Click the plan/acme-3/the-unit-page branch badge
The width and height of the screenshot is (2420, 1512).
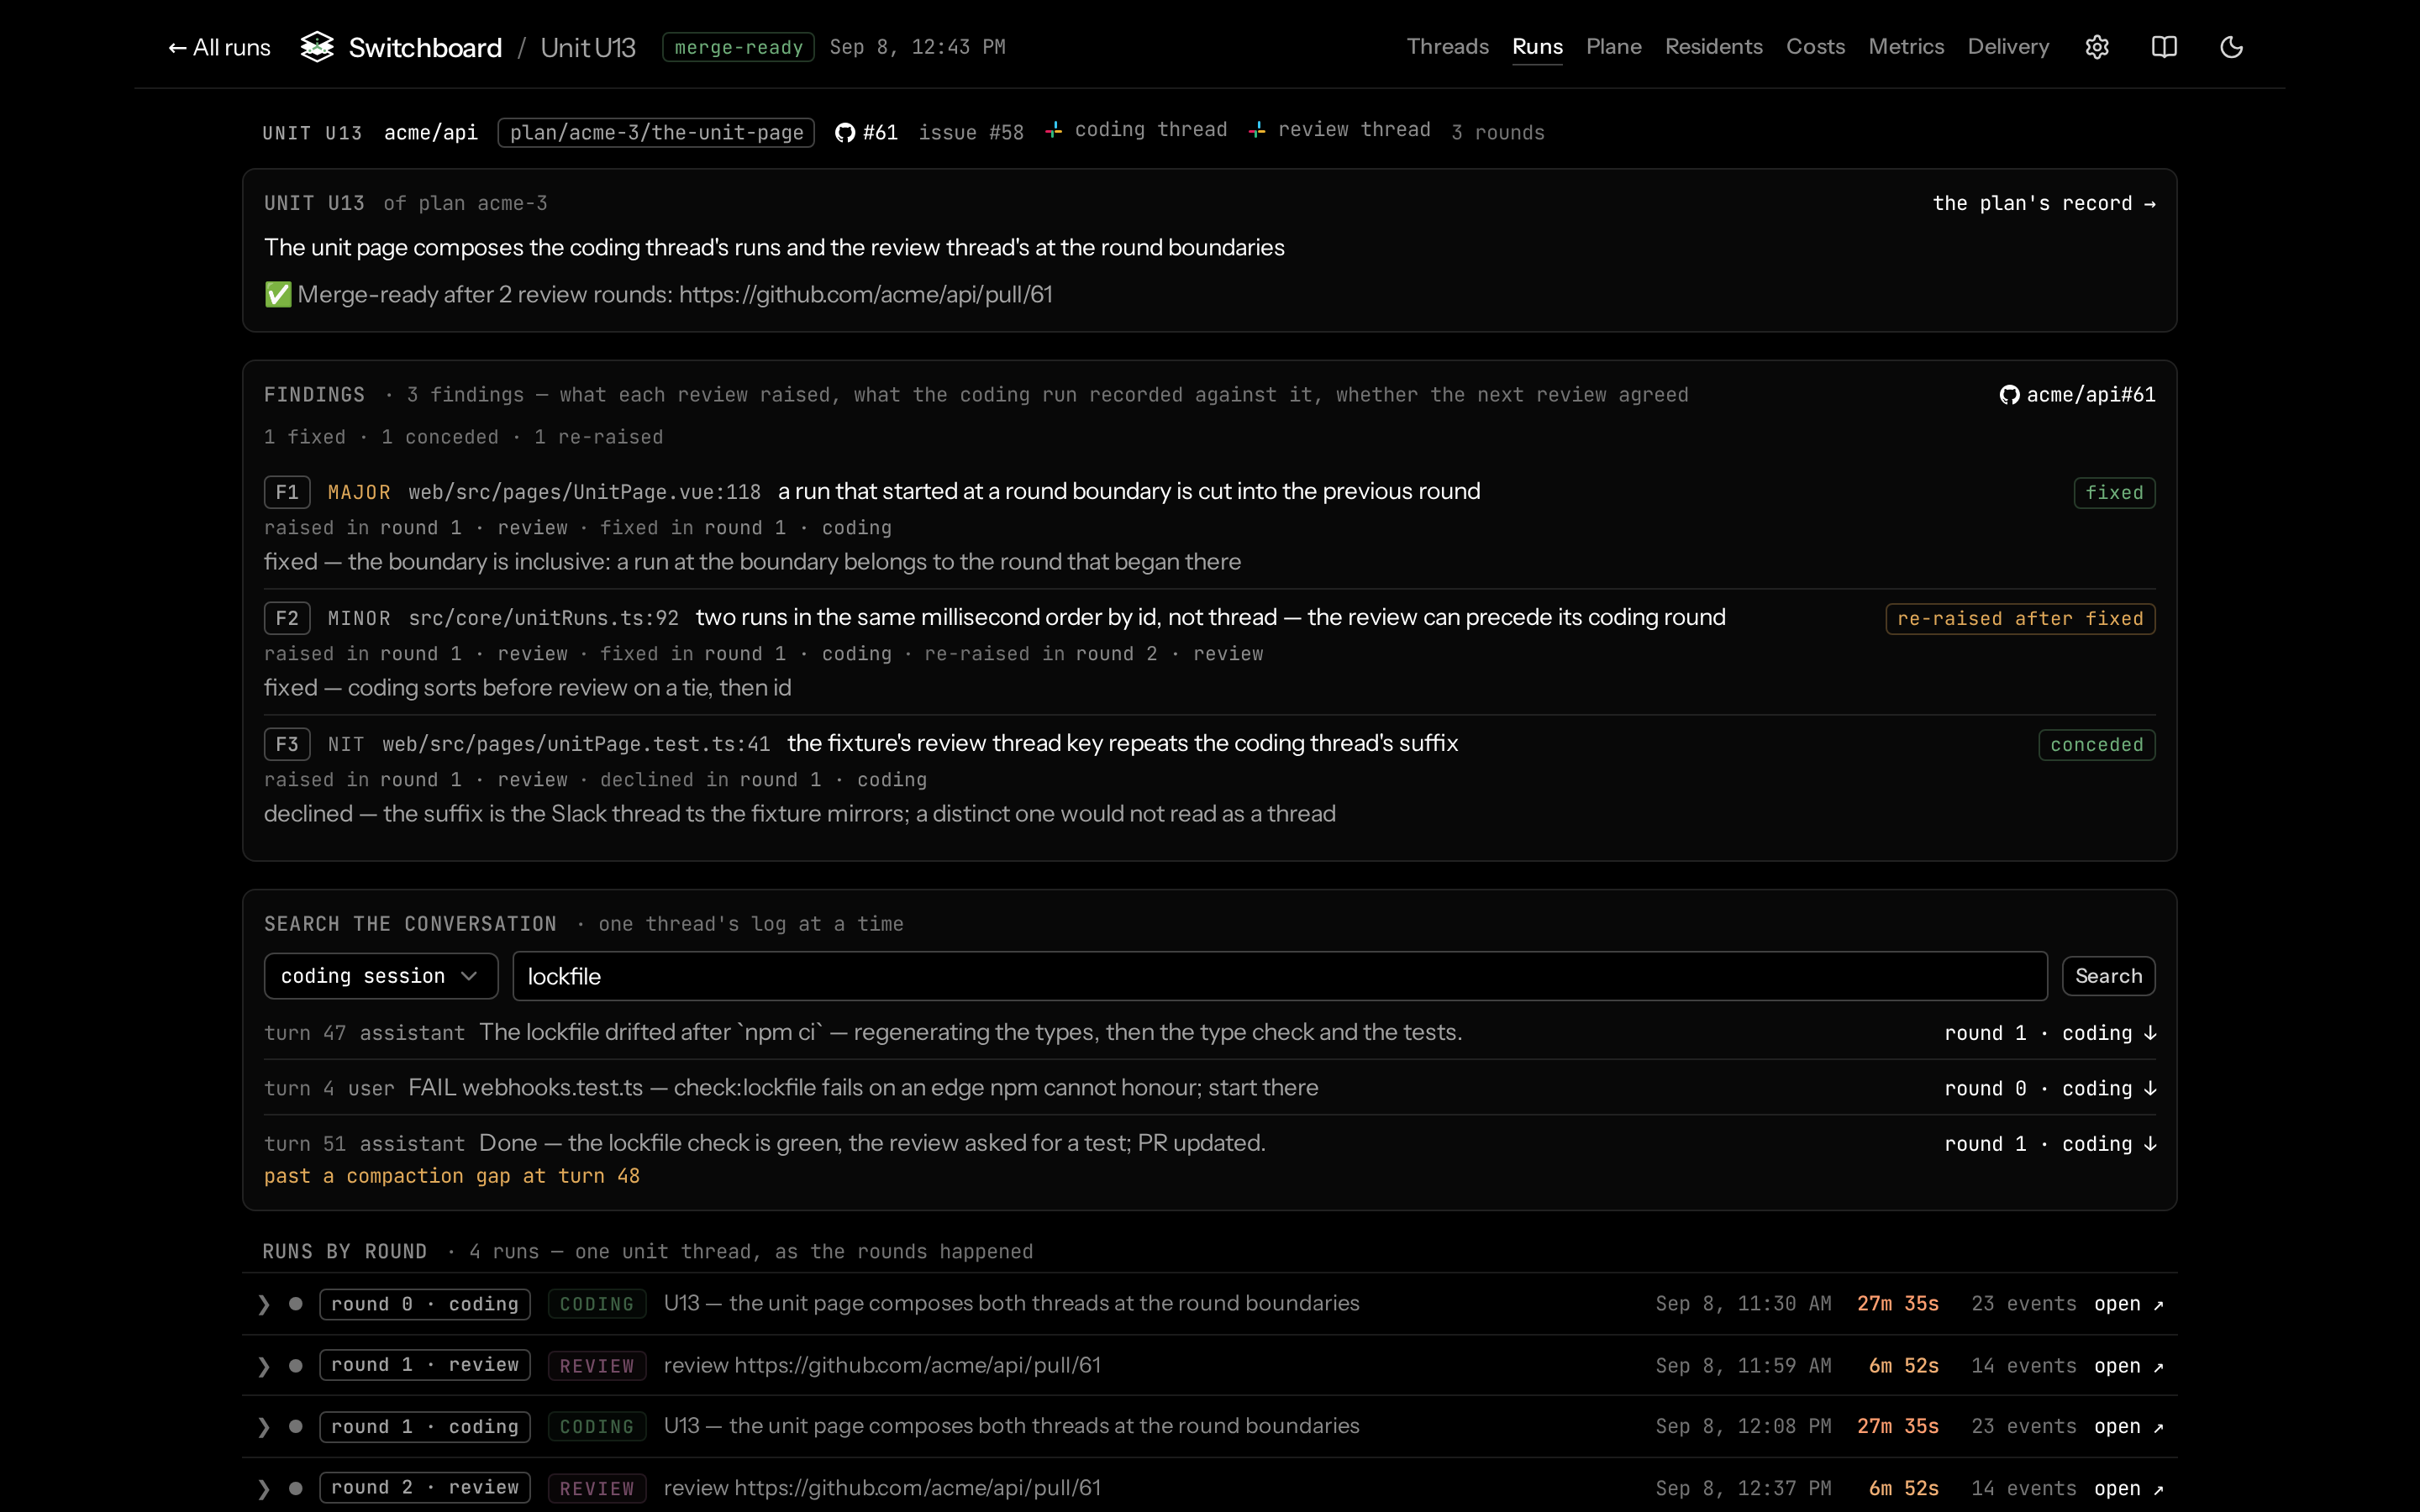tap(656, 133)
